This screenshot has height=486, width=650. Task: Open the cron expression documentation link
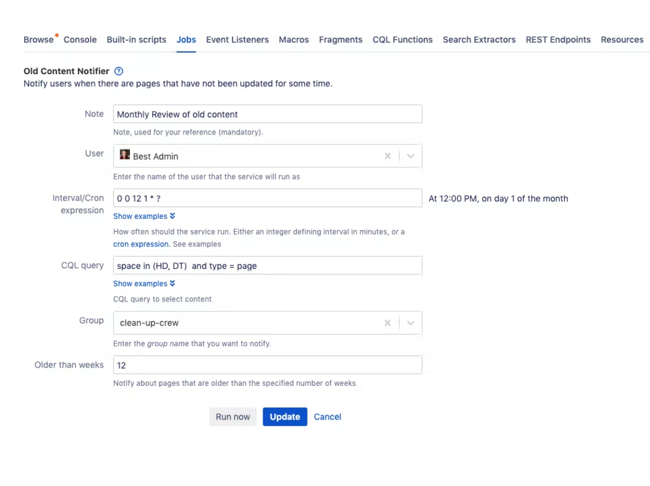pyautogui.click(x=140, y=244)
